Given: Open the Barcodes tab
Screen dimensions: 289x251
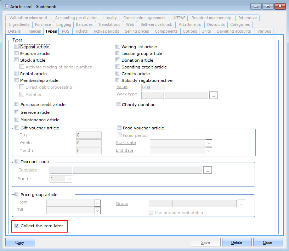Looking at the screenshot, I should coord(84,24).
